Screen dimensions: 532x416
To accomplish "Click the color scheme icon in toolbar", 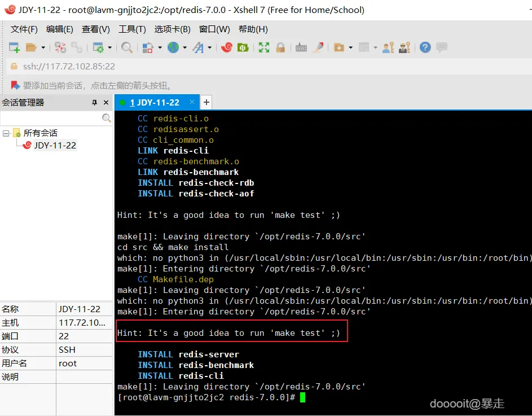I will [148, 47].
